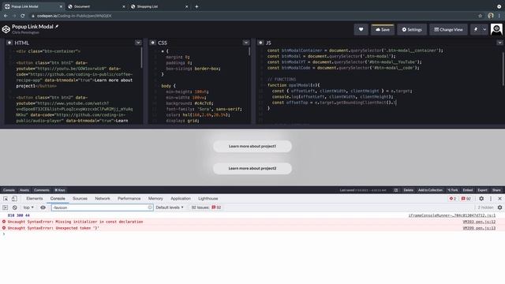Click the 'Learn more about project2' button
Image resolution: width=505 pixels, height=284 pixels.
tap(252, 168)
